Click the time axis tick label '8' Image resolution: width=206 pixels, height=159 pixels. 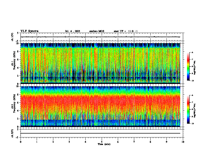pos(150,142)
